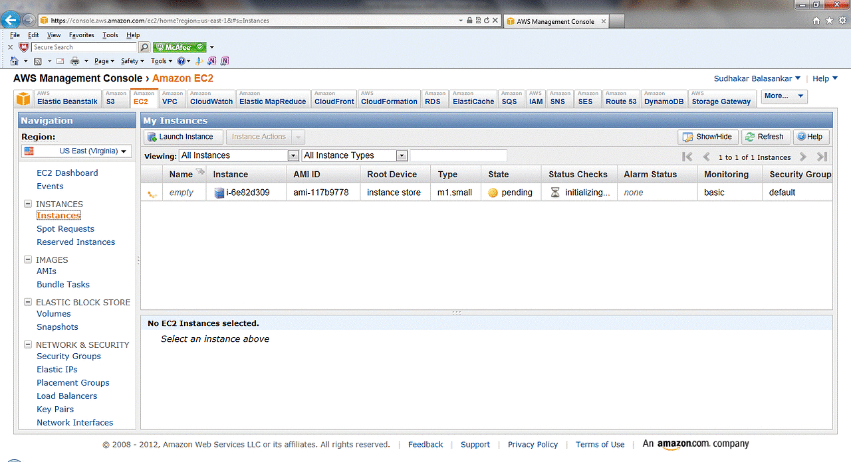
Task: Click the instance i-6e82d309 server icon
Action: coord(219,193)
